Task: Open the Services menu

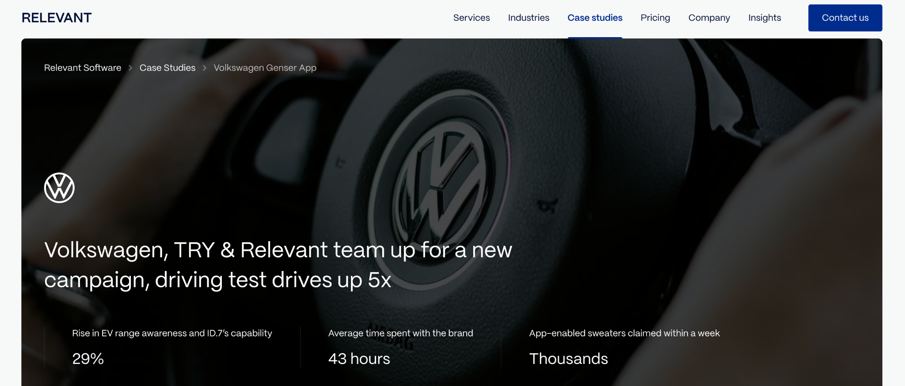Action: coord(472,18)
